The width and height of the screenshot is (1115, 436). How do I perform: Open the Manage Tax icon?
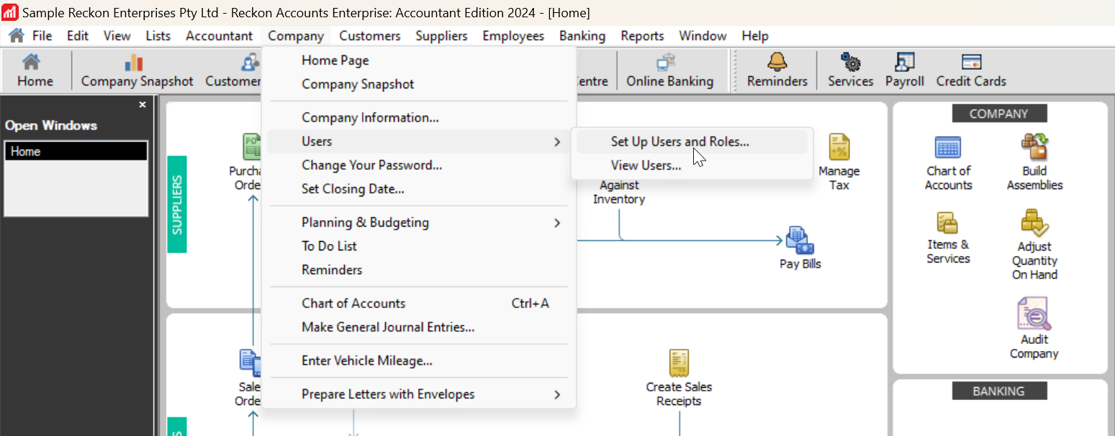click(839, 162)
